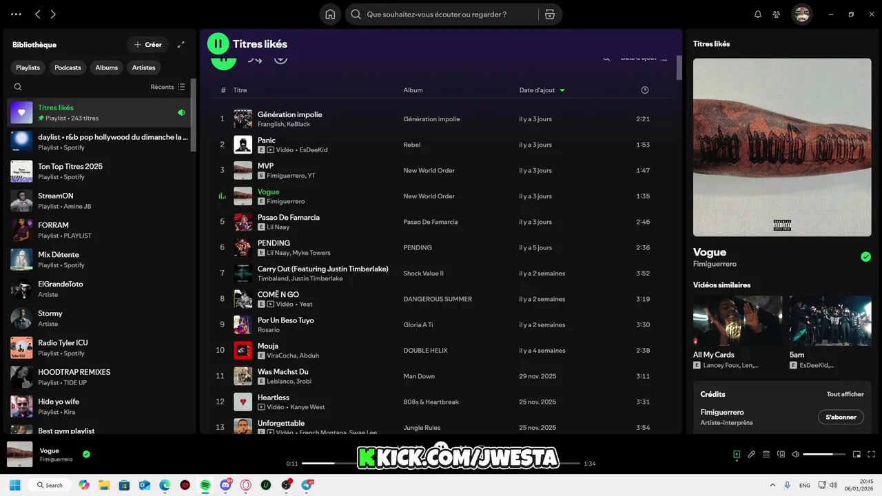The width and height of the screenshot is (882, 496).
Task: Open the Ton Top Titres 2025 playlist
Action: coord(100,172)
